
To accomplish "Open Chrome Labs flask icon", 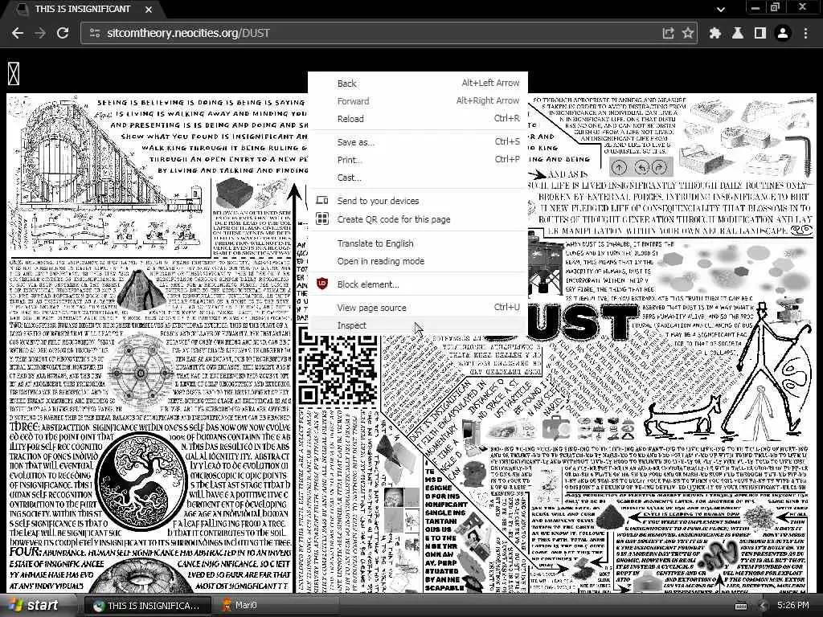I will pyautogui.click(x=738, y=33).
